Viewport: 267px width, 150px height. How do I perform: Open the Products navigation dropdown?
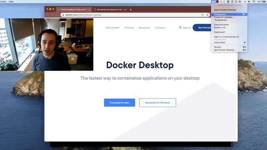point(129,27)
